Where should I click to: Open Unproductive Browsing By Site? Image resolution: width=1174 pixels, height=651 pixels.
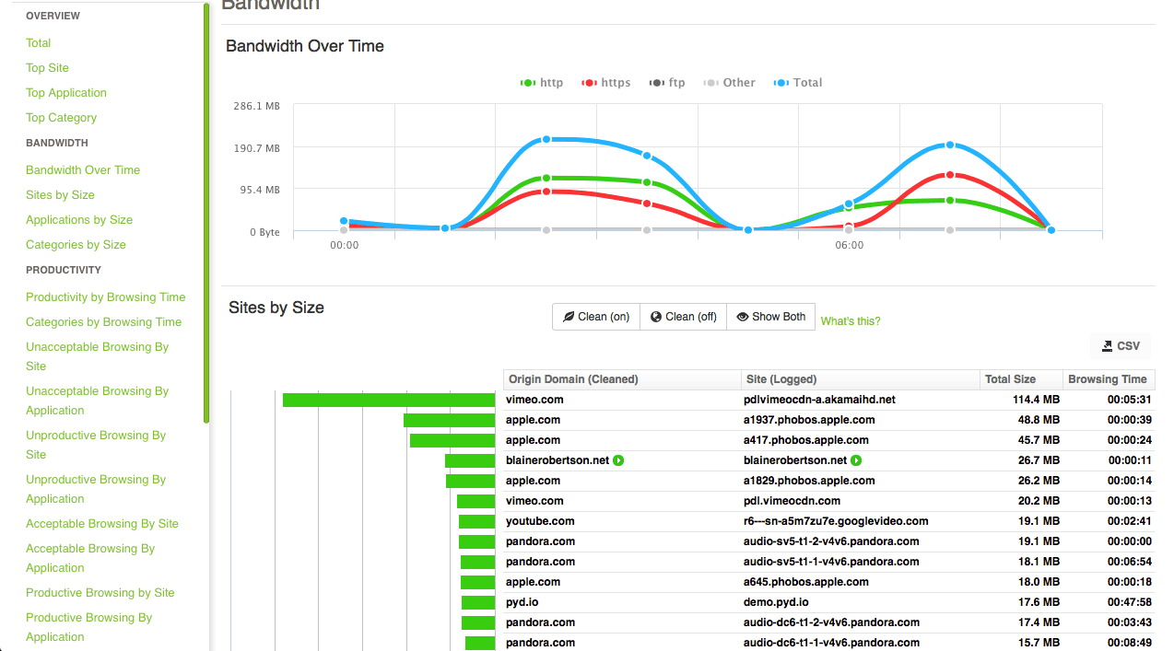96,445
